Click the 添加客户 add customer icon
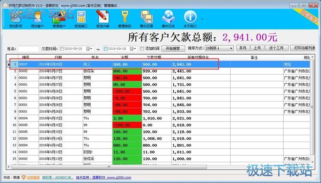The image size is (321, 183). [37, 19]
